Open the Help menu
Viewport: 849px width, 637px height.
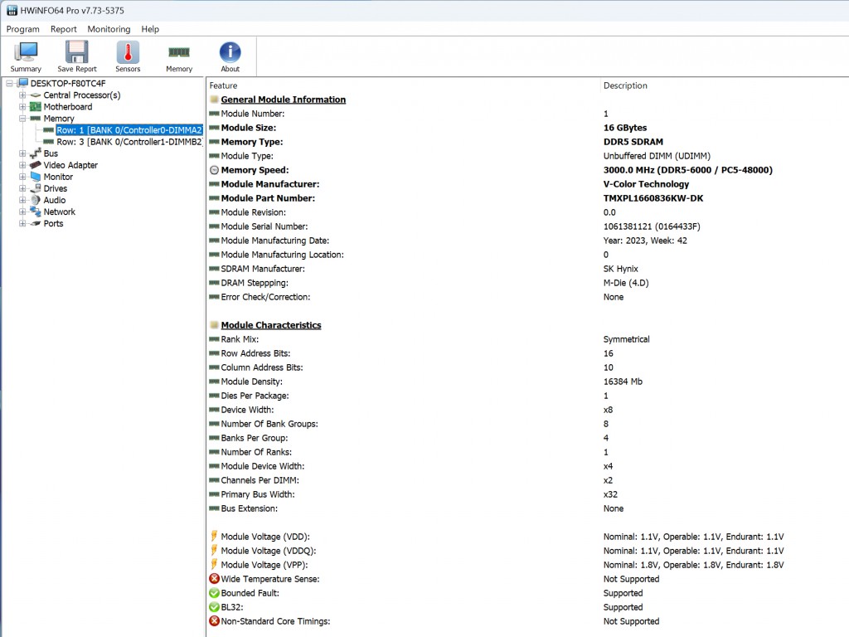150,29
